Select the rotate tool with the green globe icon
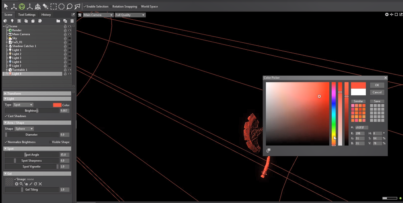This screenshot has width=403, height=203. pyautogui.click(x=22, y=6)
